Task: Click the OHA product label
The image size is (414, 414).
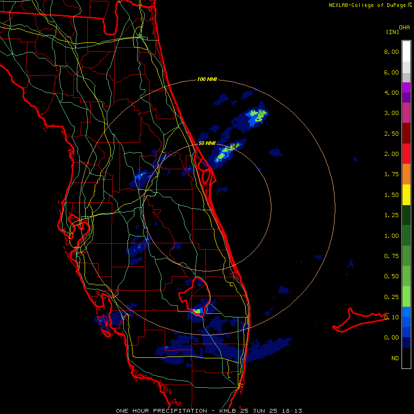Action: click(x=404, y=27)
